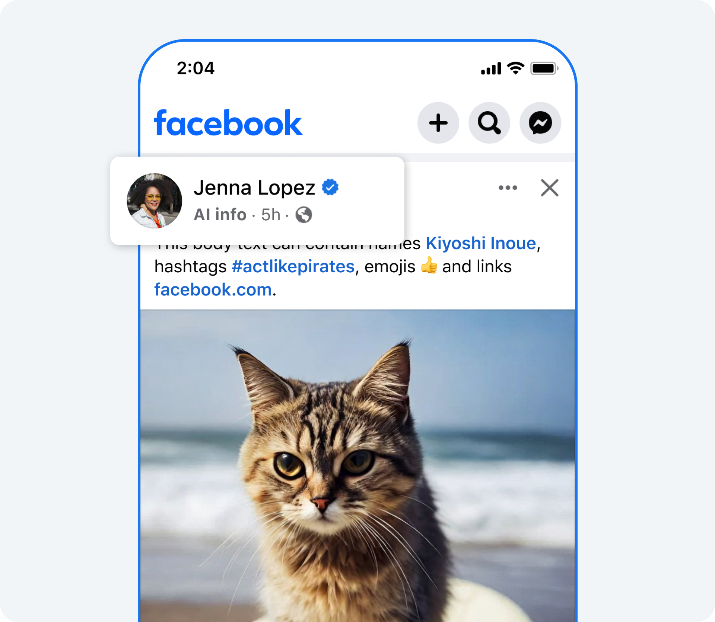
Task: Close the post with X button
Action: point(550,188)
